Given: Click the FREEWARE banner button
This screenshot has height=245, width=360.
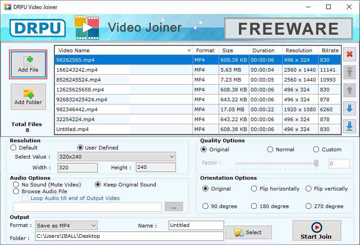Looking at the screenshot, I should pyautogui.click(x=288, y=29).
